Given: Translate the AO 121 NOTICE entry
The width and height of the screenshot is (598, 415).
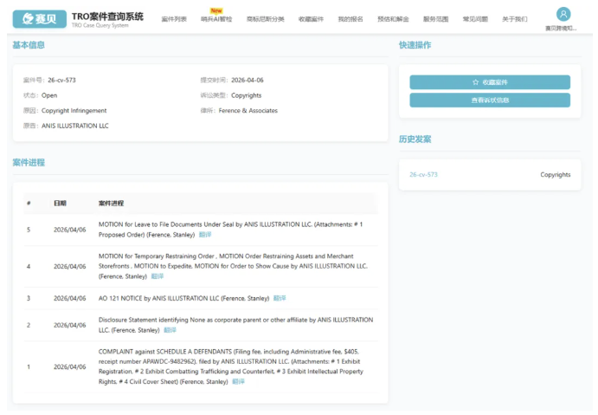Looking at the screenshot, I should [280, 298].
